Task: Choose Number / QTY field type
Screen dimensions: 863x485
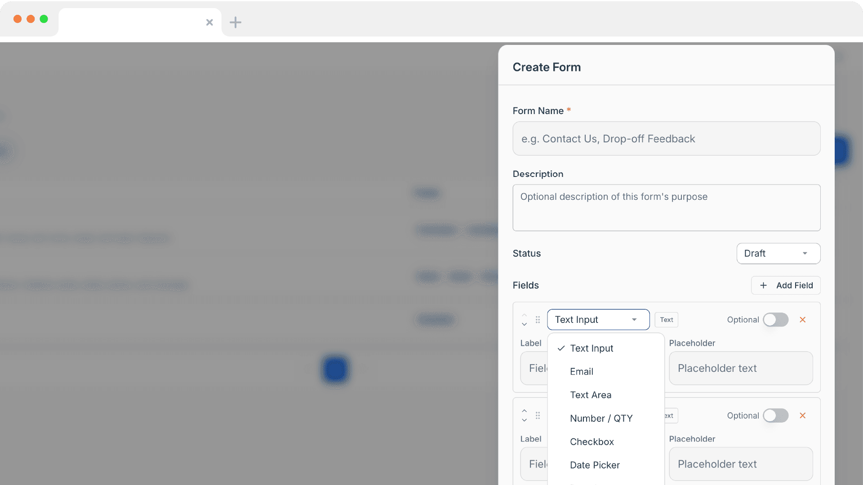Action: [601, 418]
